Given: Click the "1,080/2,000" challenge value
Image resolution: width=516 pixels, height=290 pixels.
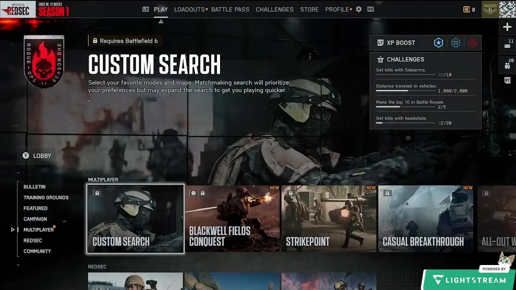Looking at the screenshot, I should tap(453, 91).
